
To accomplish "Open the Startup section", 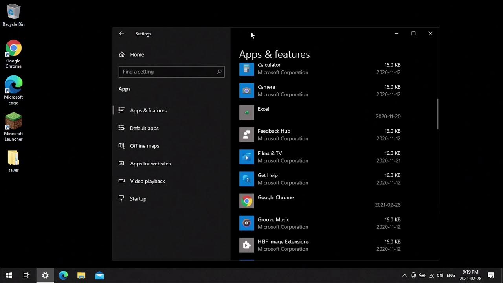I will [171, 199].
